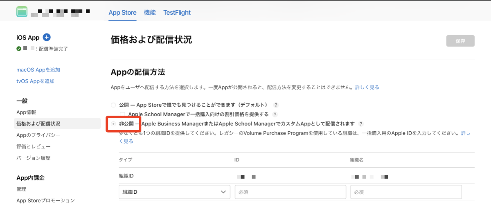
Task: Select the 公開 radio button
Action: (113, 105)
